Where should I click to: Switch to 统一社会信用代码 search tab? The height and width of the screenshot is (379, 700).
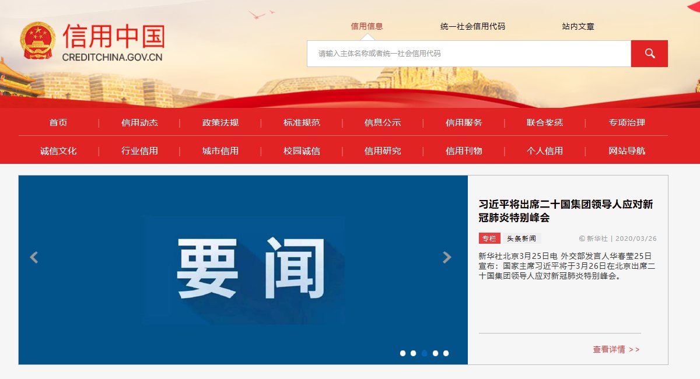click(x=473, y=26)
